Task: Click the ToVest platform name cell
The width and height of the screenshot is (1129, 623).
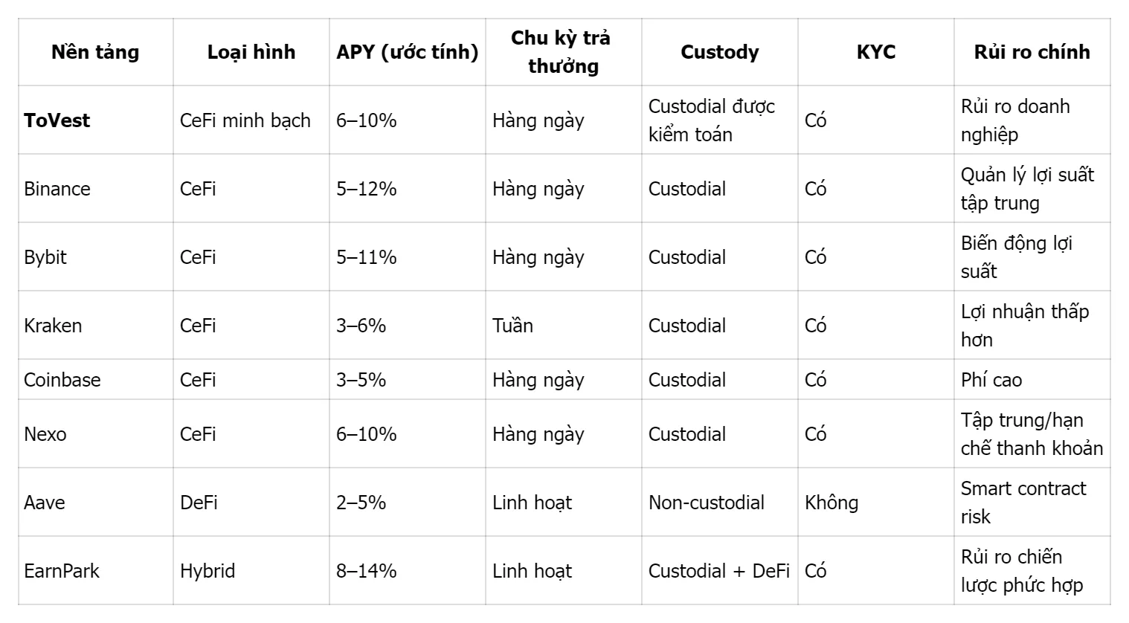Action: click(57, 120)
